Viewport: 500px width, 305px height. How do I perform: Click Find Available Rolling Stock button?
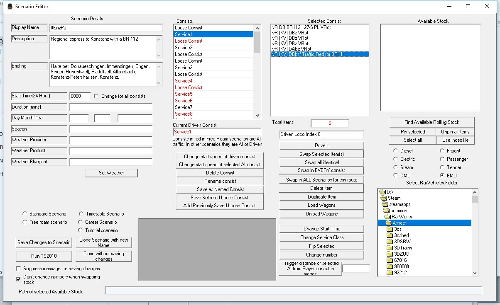pos(431,122)
